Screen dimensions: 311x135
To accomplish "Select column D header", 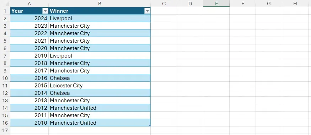I will [190, 4].
